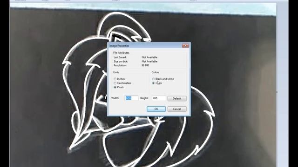The image size is (298, 167).
Task: Click the Width input field
Action: pyautogui.click(x=131, y=98)
